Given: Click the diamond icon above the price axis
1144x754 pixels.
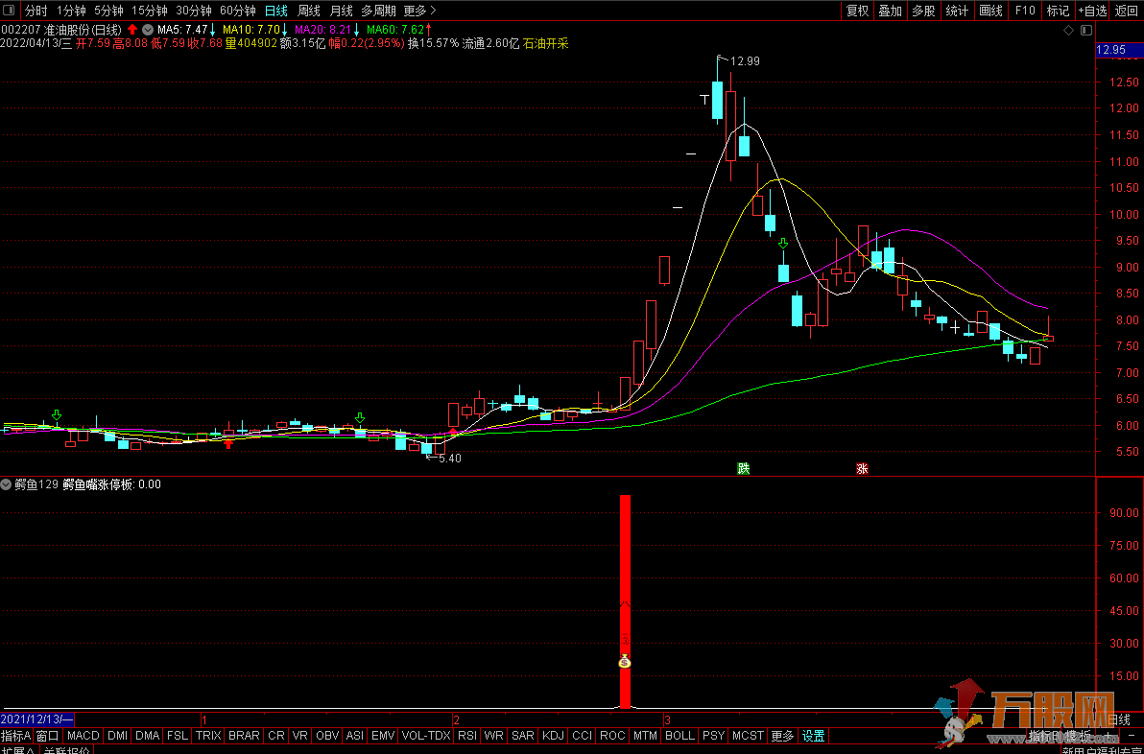Looking at the screenshot, I should [x=1069, y=30].
